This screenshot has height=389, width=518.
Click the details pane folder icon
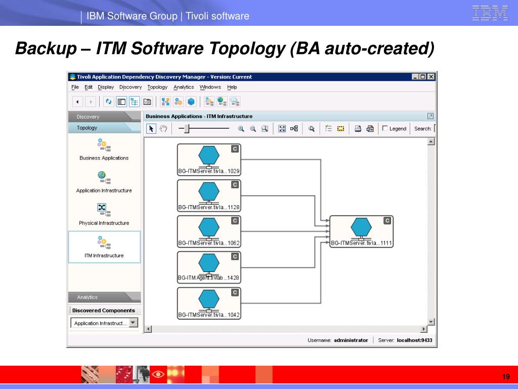coord(147,101)
